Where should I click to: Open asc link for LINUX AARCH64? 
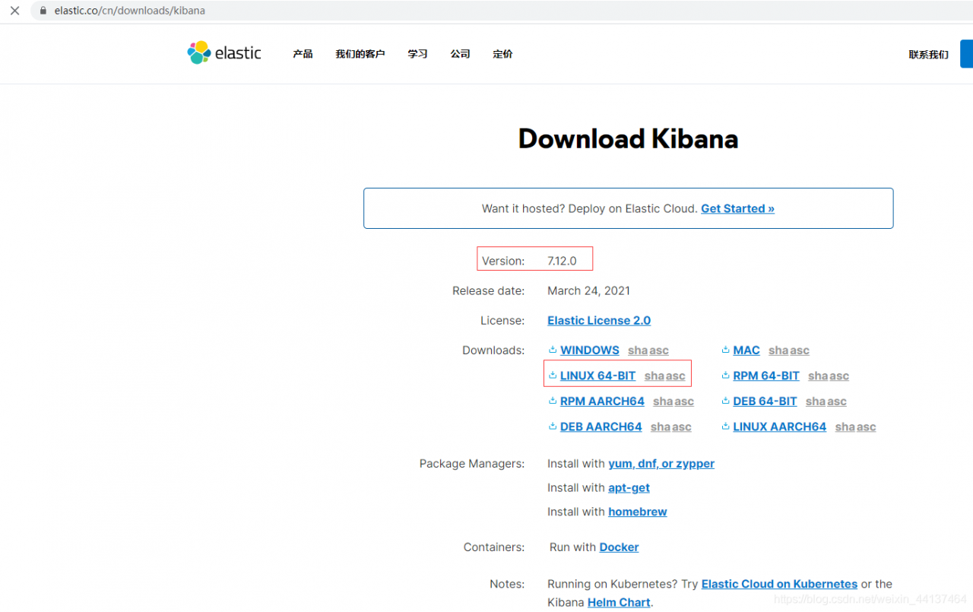click(x=867, y=427)
